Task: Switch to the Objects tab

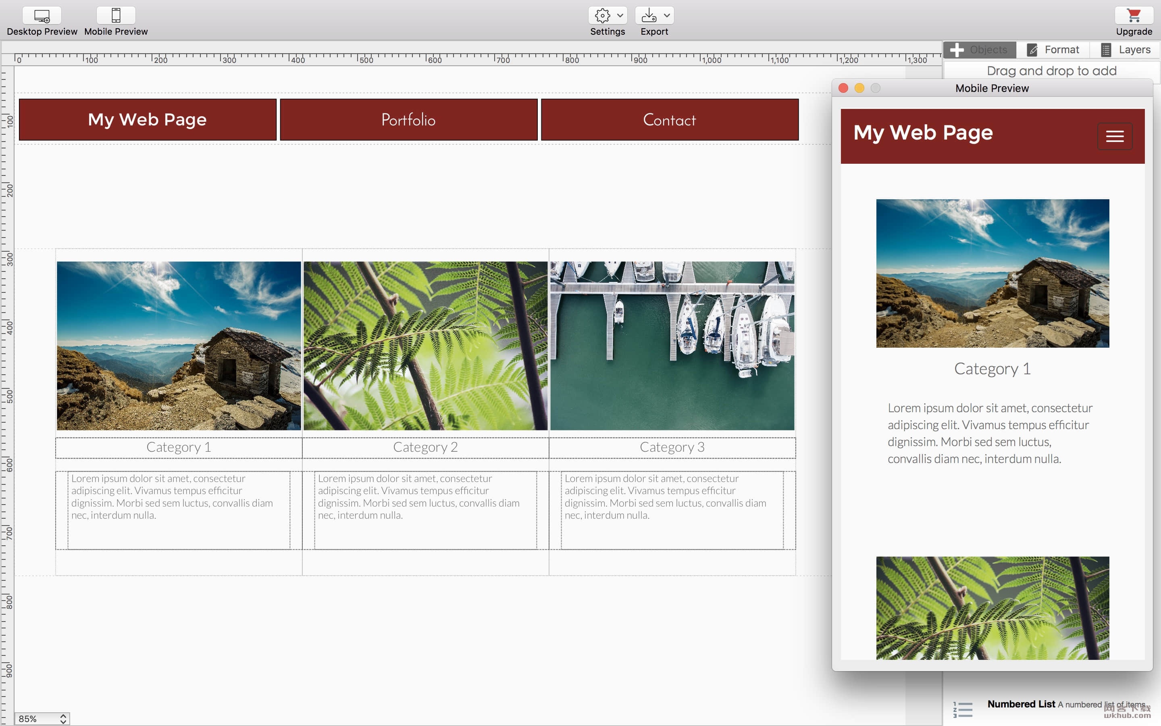Action: [x=979, y=50]
